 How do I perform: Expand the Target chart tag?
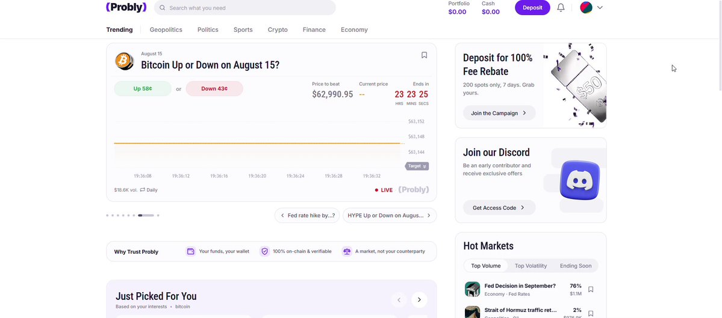417,166
